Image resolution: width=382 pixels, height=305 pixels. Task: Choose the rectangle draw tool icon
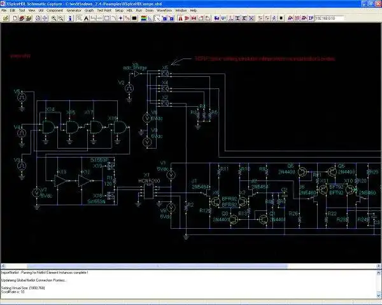coord(107,18)
